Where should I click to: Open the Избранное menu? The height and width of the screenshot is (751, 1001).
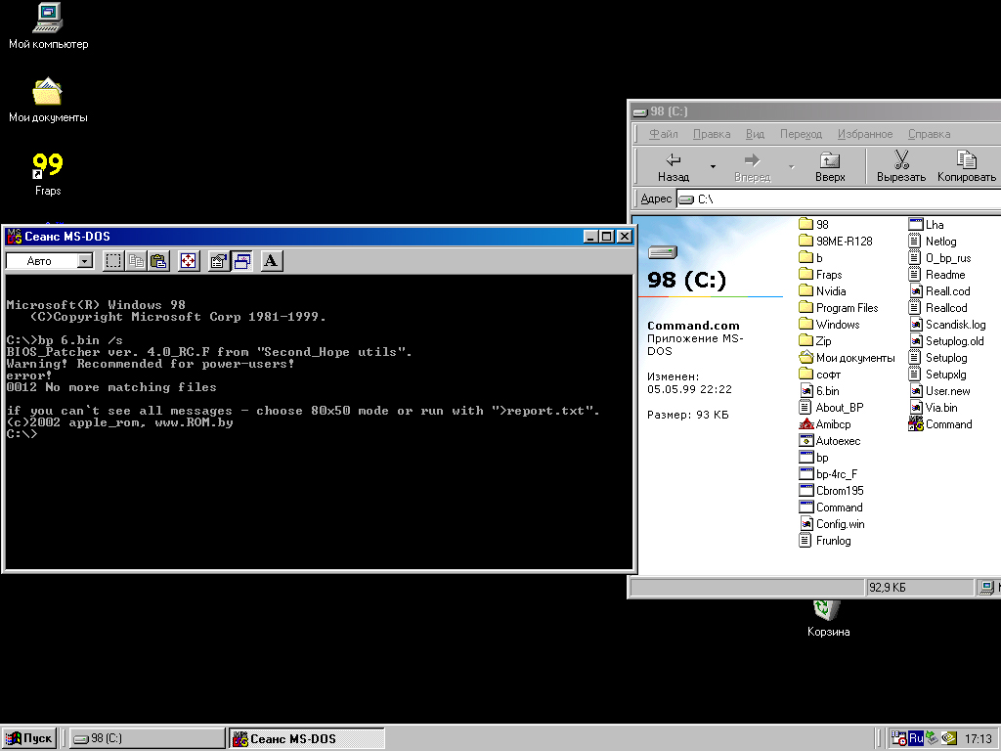(x=865, y=134)
